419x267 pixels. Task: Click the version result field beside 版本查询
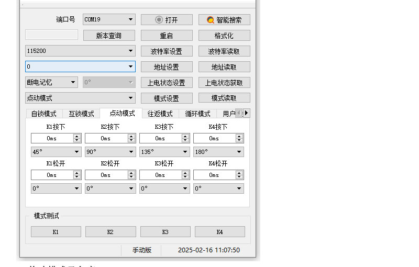[x=51, y=35]
